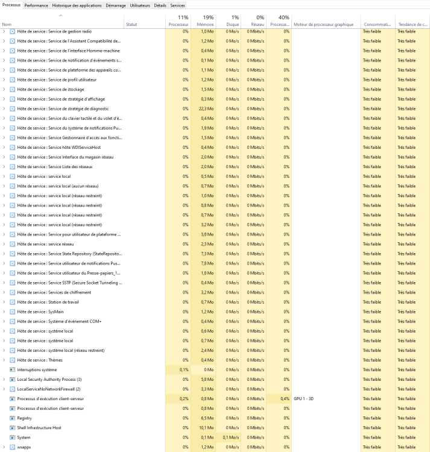Viewport: 430px width, 452px height.
Task: Click the Local Security Authority Process icon
Action: point(13,379)
